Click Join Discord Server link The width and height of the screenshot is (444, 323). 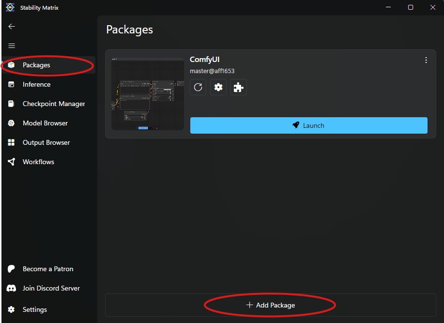49,288
